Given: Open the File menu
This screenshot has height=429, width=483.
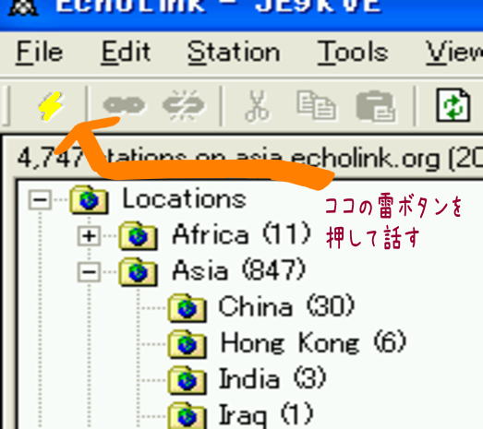Looking at the screenshot, I should [40, 53].
